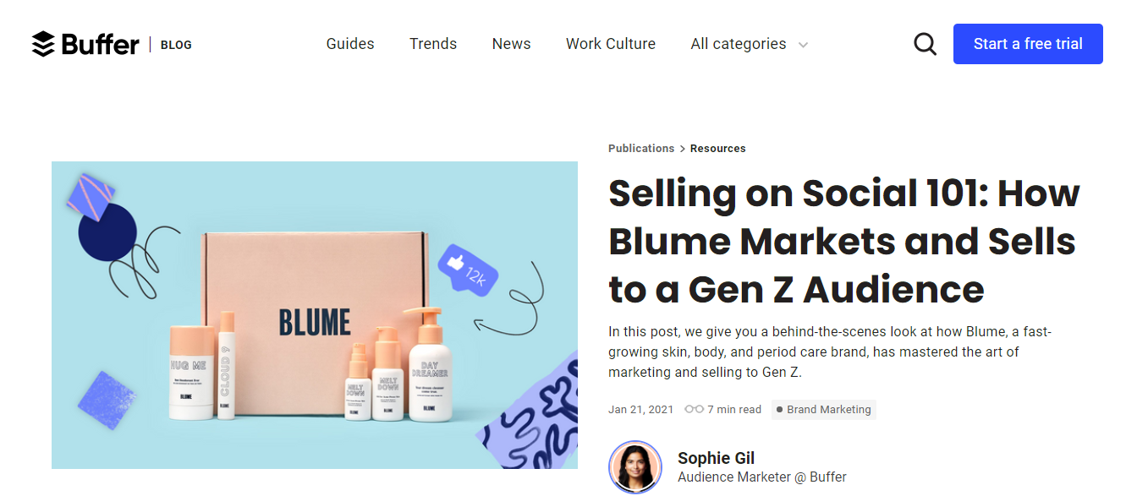Click the Resources breadcrumb link
The height and width of the screenshot is (496, 1126).
(717, 149)
